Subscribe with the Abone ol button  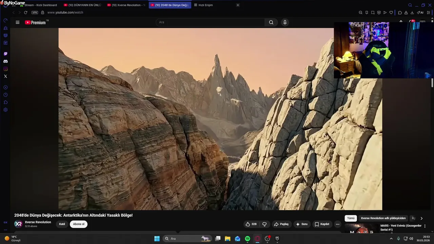(x=79, y=224)
